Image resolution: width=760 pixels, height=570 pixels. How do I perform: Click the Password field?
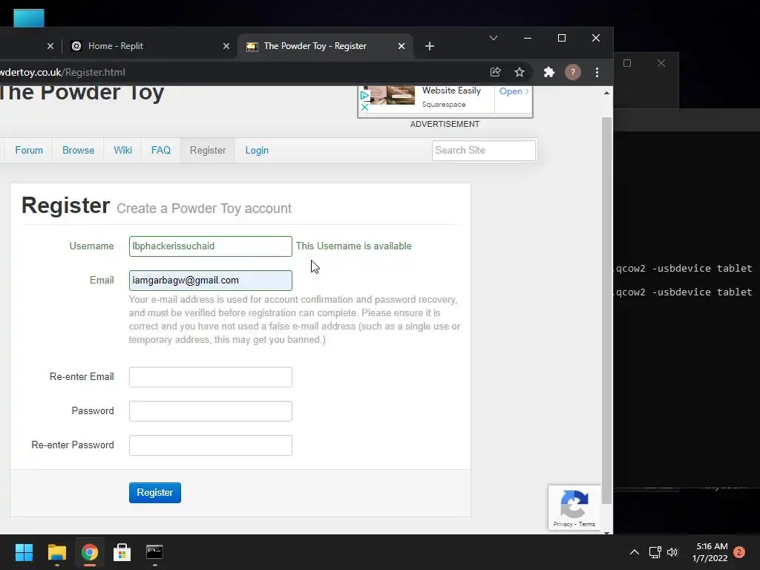click(x=210, y=411)
